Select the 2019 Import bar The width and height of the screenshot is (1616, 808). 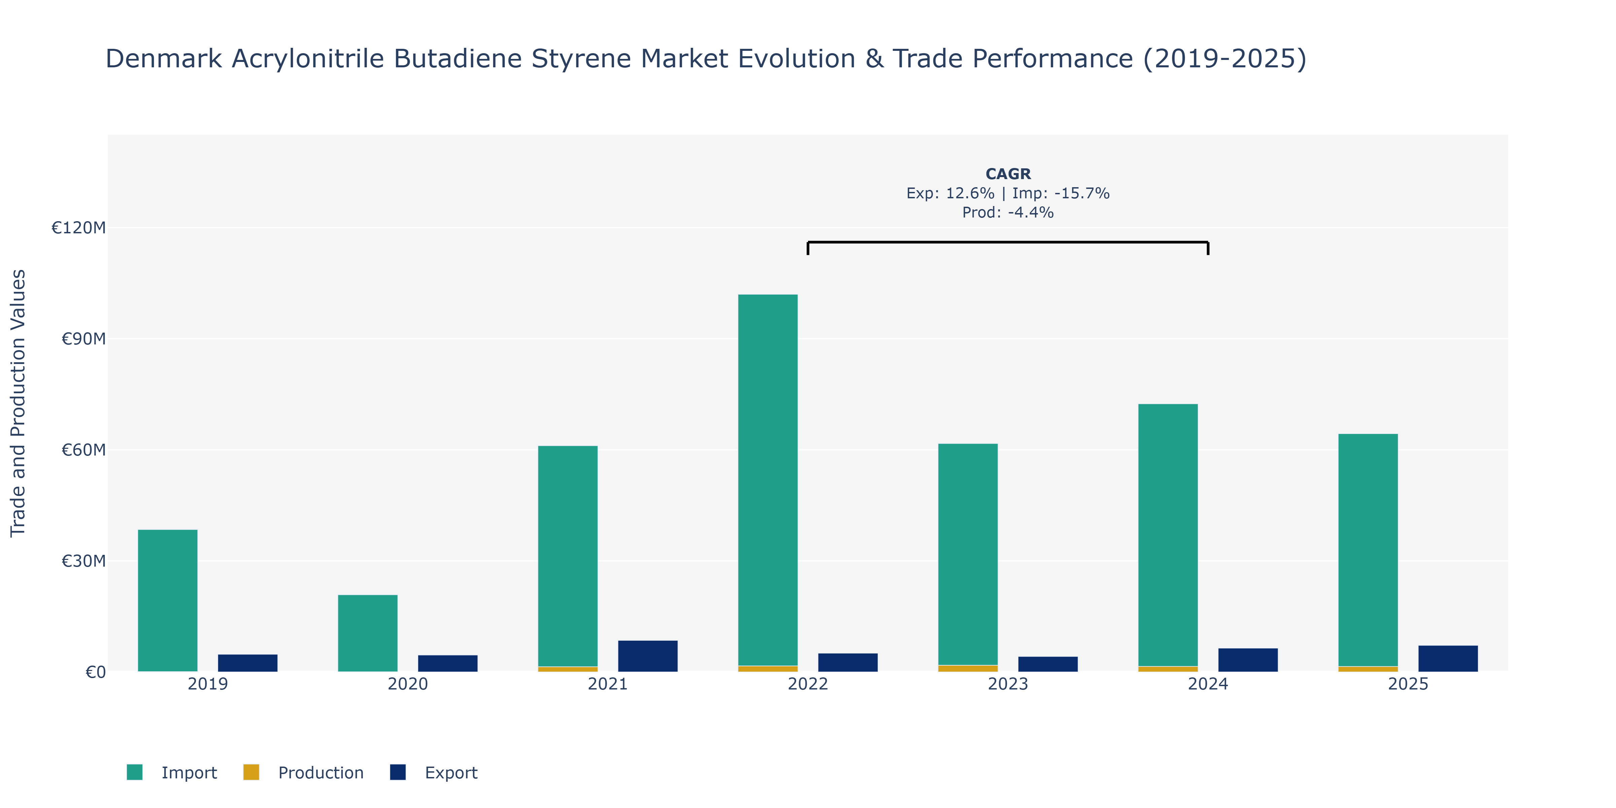coord(168,600)
